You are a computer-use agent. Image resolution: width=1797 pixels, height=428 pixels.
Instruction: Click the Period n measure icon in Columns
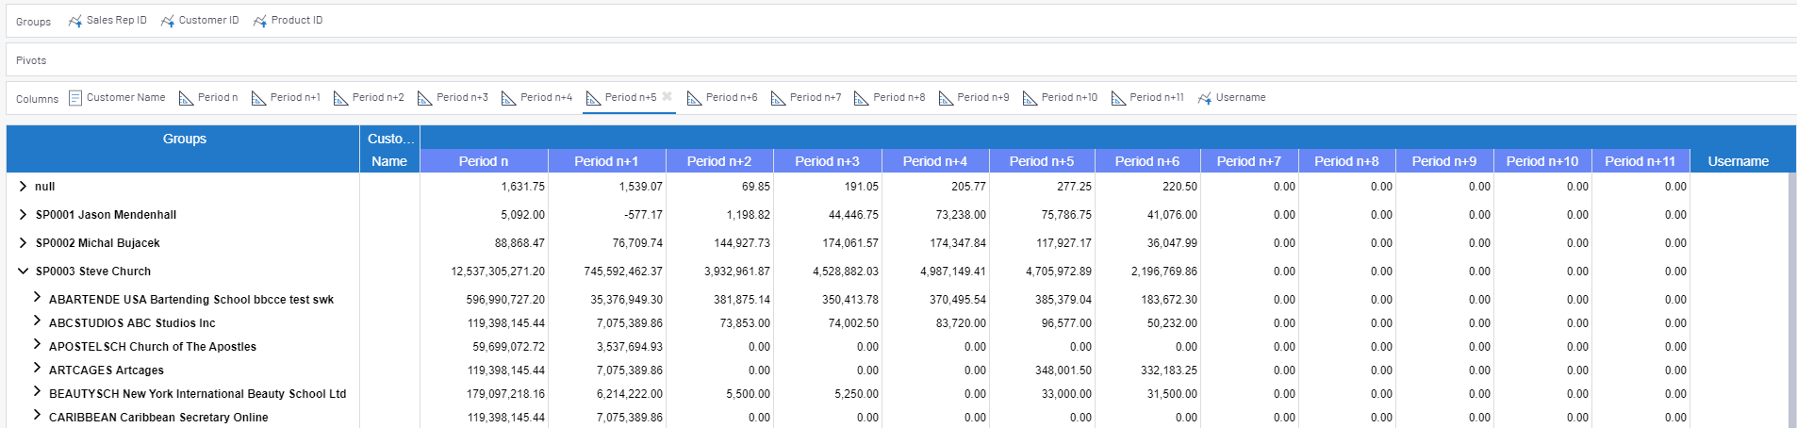point(187,98)
